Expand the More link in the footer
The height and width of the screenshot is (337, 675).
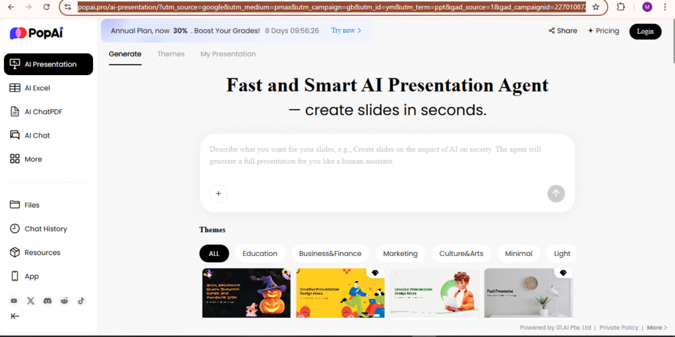pos(657,327)
